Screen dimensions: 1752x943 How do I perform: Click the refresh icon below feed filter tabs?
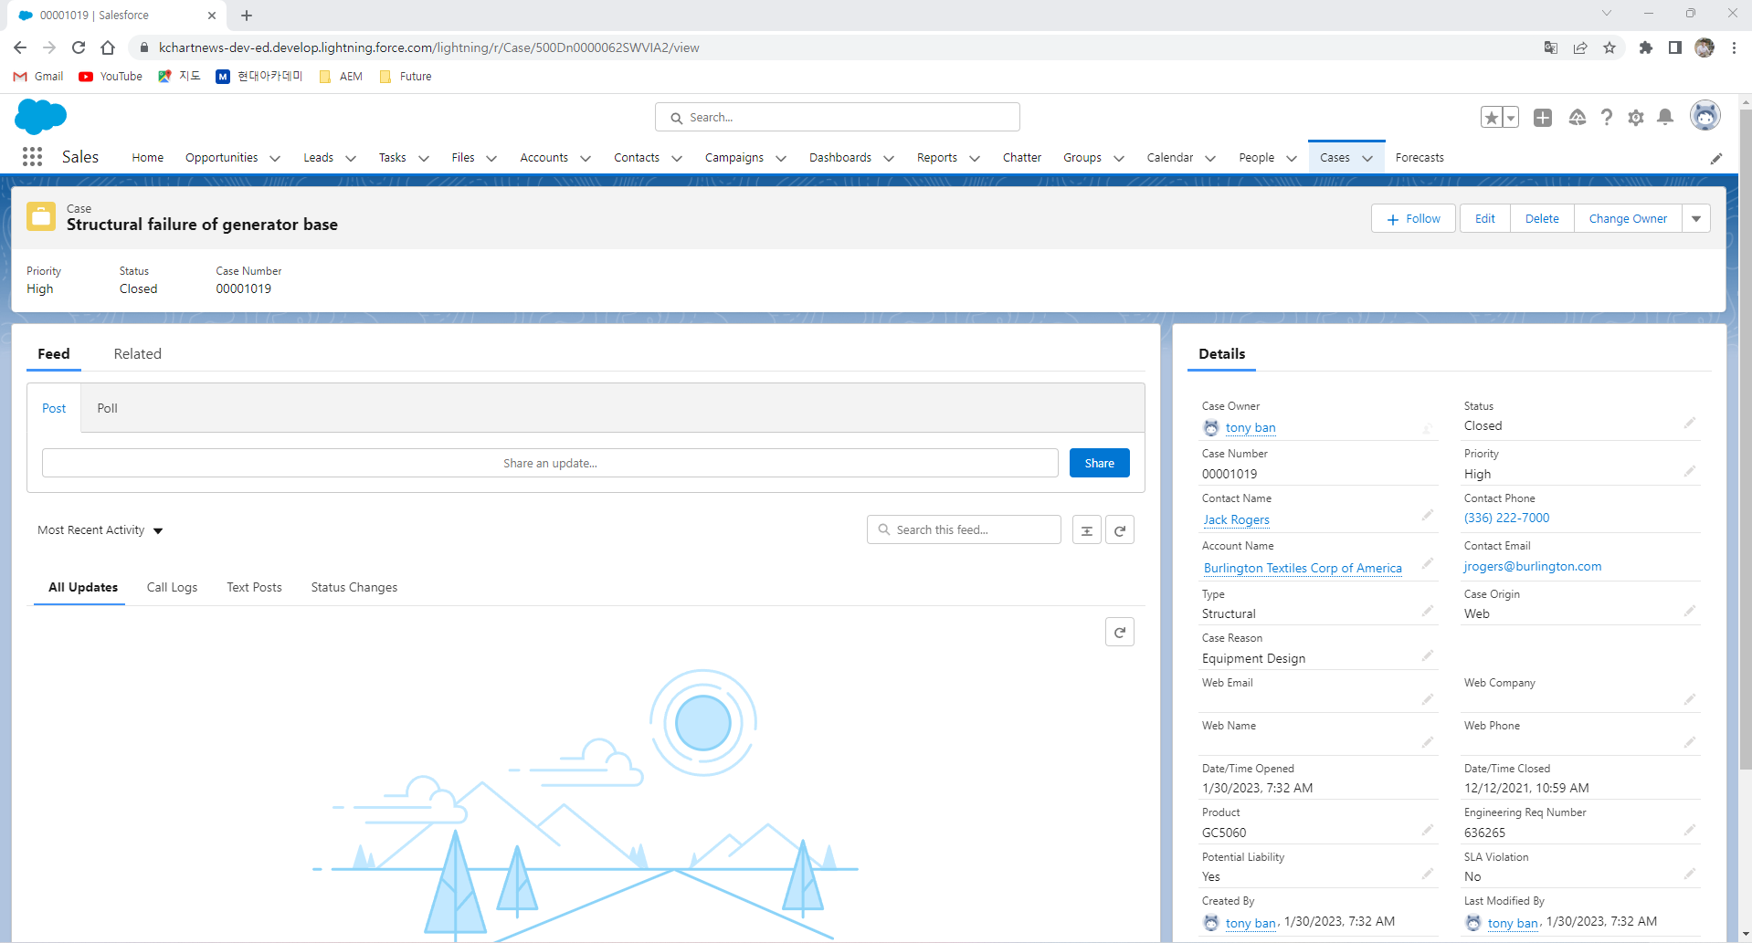tap(1120, 632)
